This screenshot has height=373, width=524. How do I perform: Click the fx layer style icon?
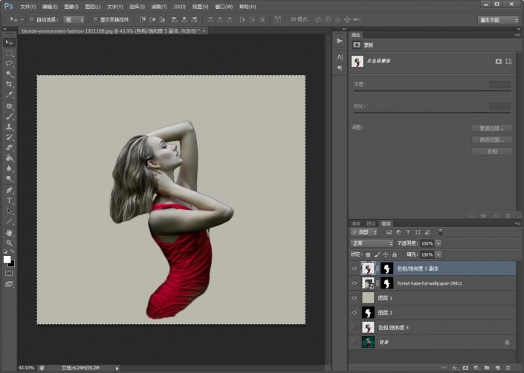pos(453,366)
